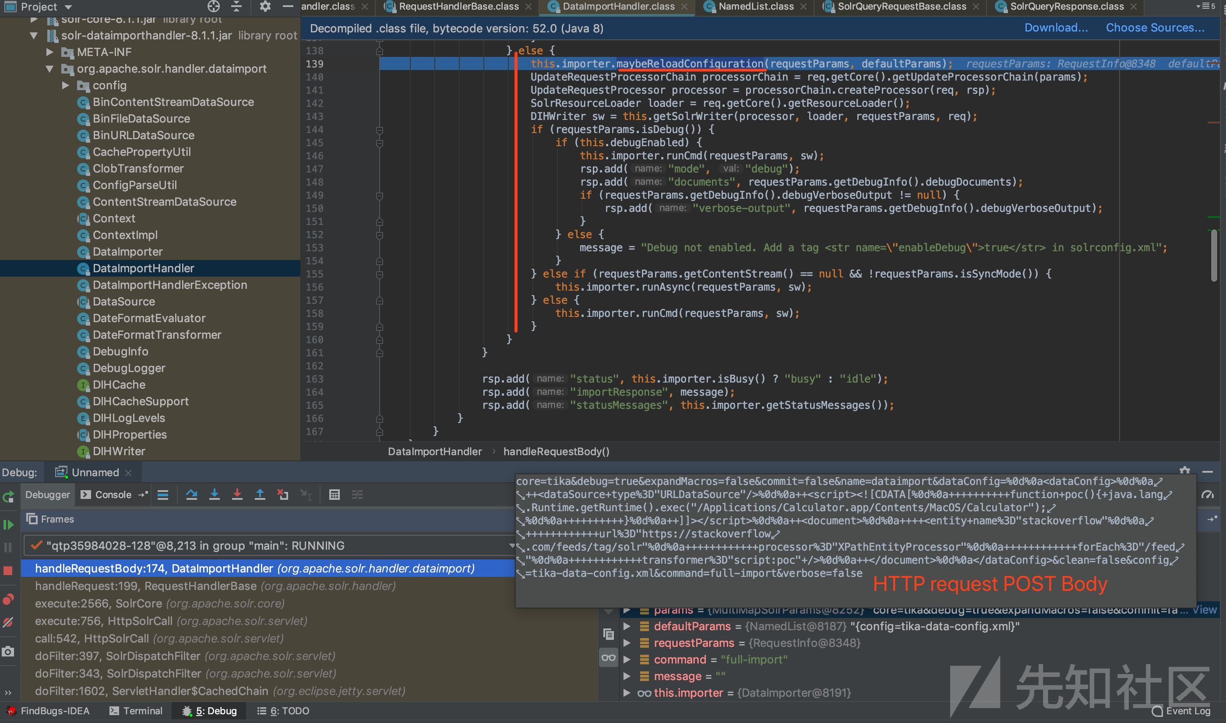Collapse code fold marker at line 144
Viewport: 1226px width, 723px height.
point(380,130)
